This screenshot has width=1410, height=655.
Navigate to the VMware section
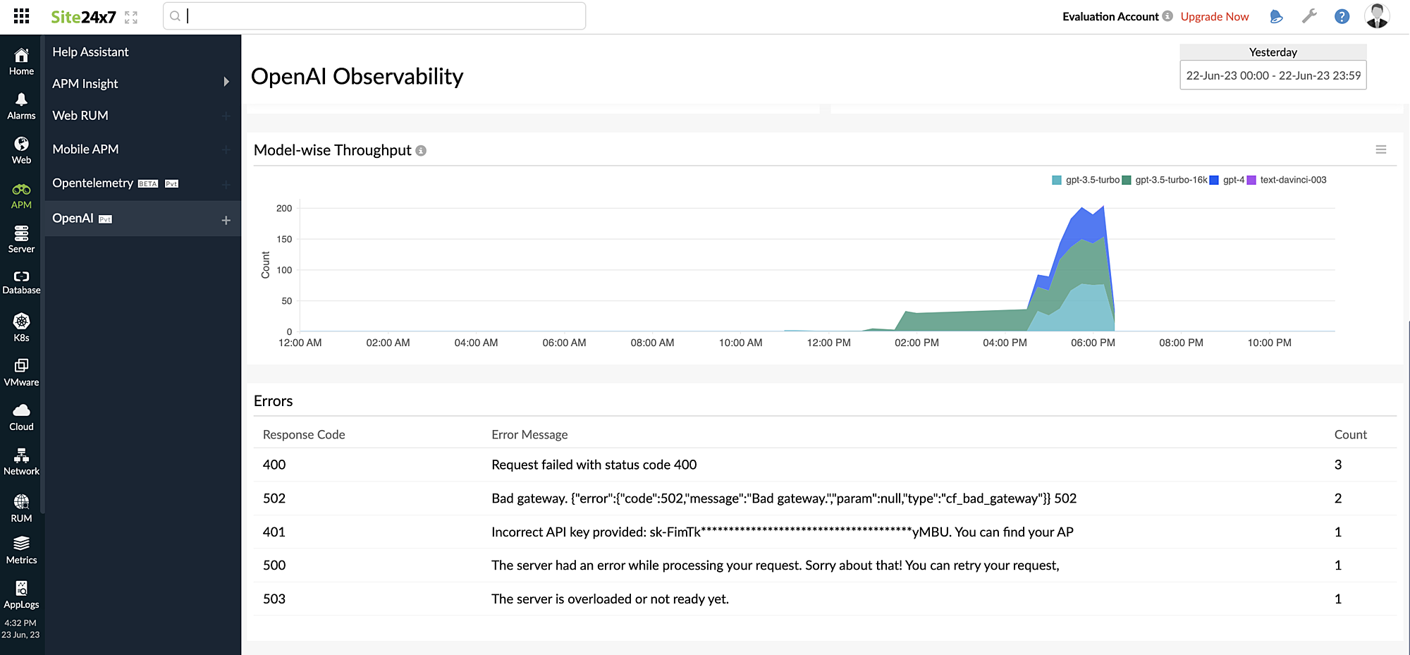[20, 370]
